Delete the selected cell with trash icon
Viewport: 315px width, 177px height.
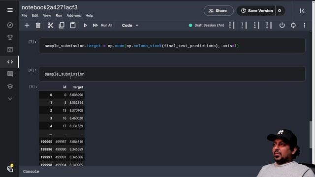pos(38,25)
